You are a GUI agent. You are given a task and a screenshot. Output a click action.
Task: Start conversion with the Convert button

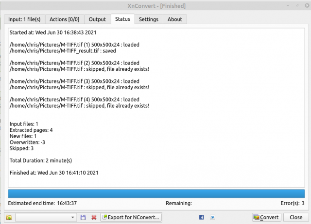[x=267, y=217]
